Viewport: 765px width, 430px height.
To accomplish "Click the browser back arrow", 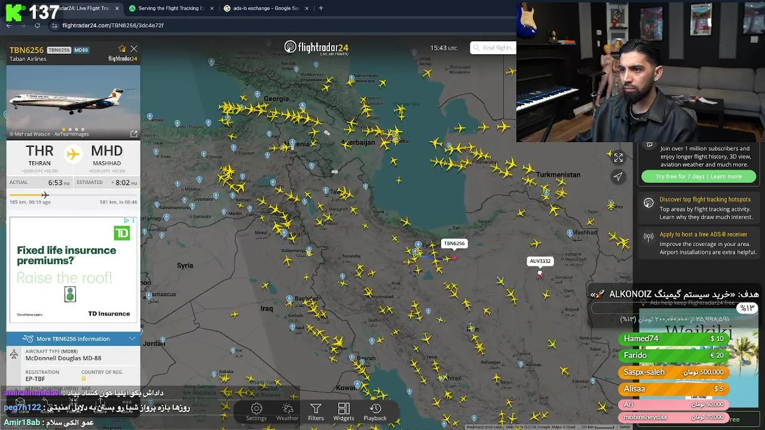I will 9,26.
